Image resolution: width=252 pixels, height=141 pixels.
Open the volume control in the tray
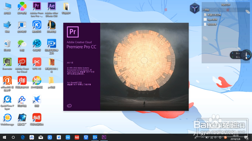tap(216, 137)
